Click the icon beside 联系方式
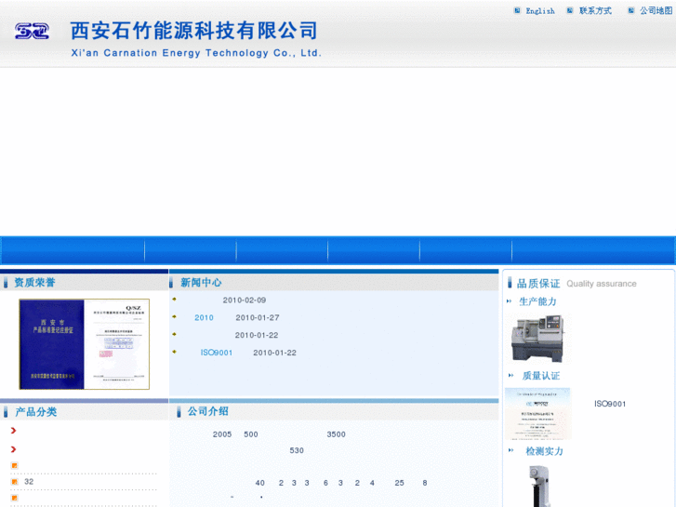The width and height of the screenshot is (676, 507). coord(570,10)
